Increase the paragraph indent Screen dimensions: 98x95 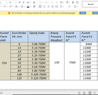(57, 2)
